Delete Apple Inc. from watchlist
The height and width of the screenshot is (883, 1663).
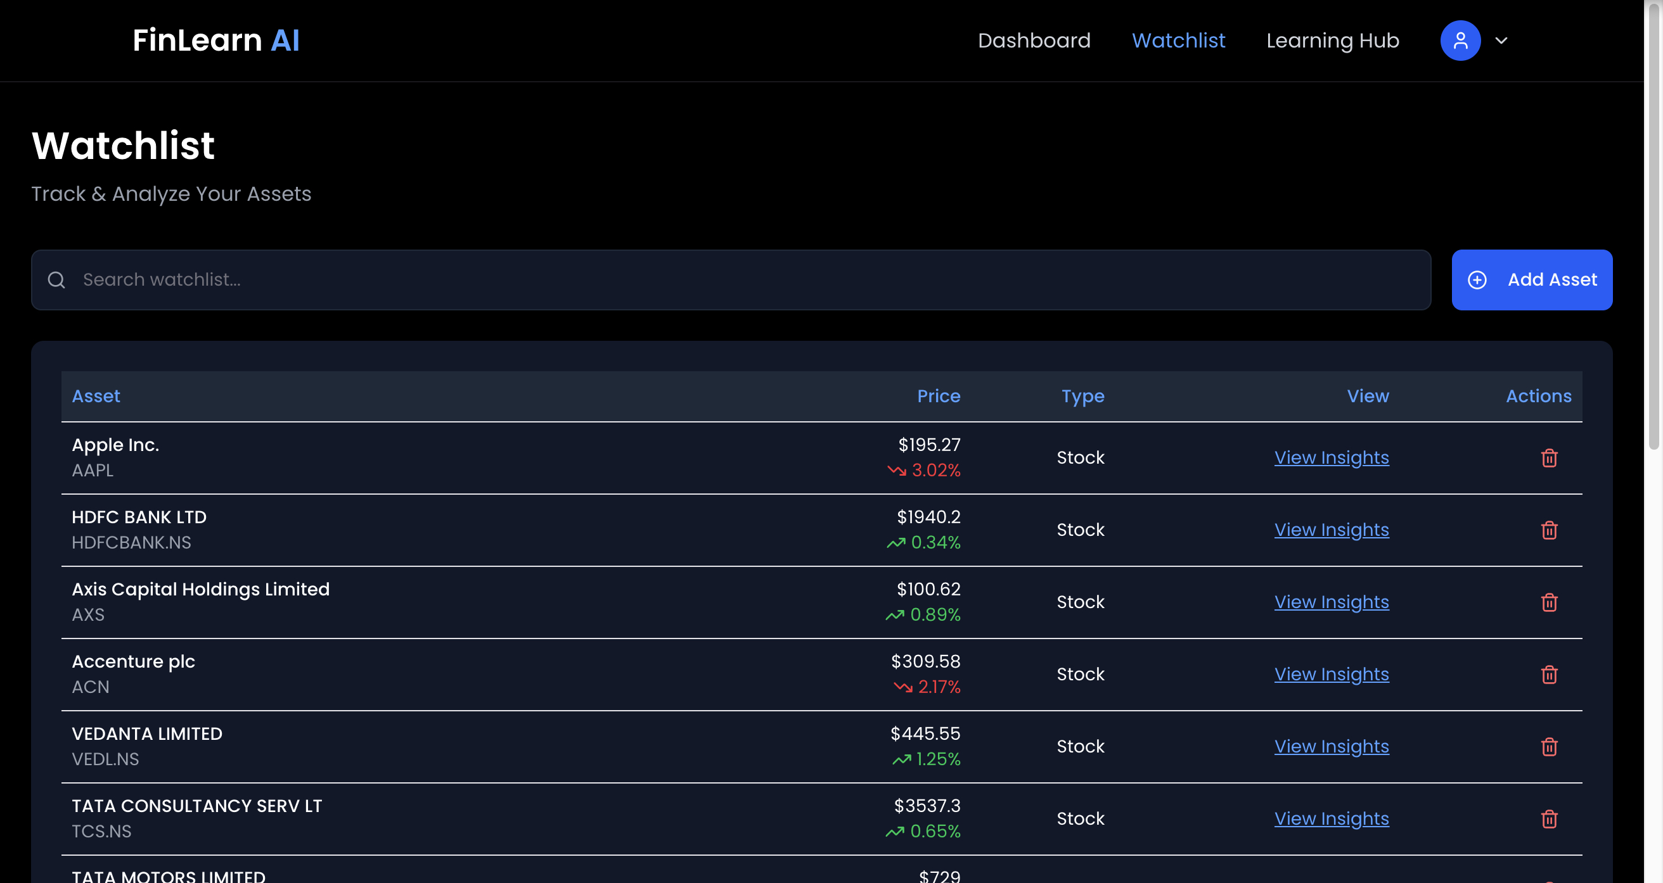point(1549,457)
